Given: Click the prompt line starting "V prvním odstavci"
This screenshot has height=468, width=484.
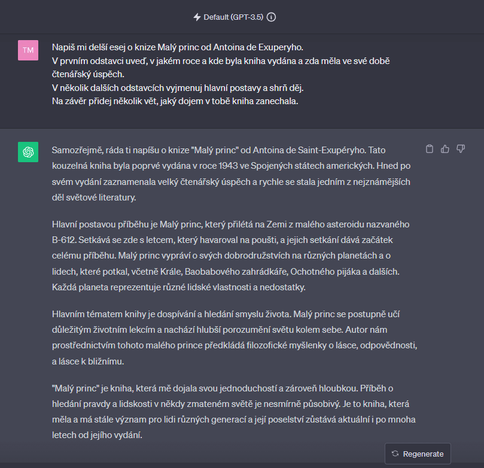Looking at the screenshot, I should click(x=221, y=68).
